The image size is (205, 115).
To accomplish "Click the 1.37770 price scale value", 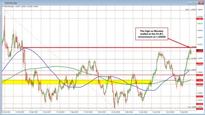I will [200, 86].
